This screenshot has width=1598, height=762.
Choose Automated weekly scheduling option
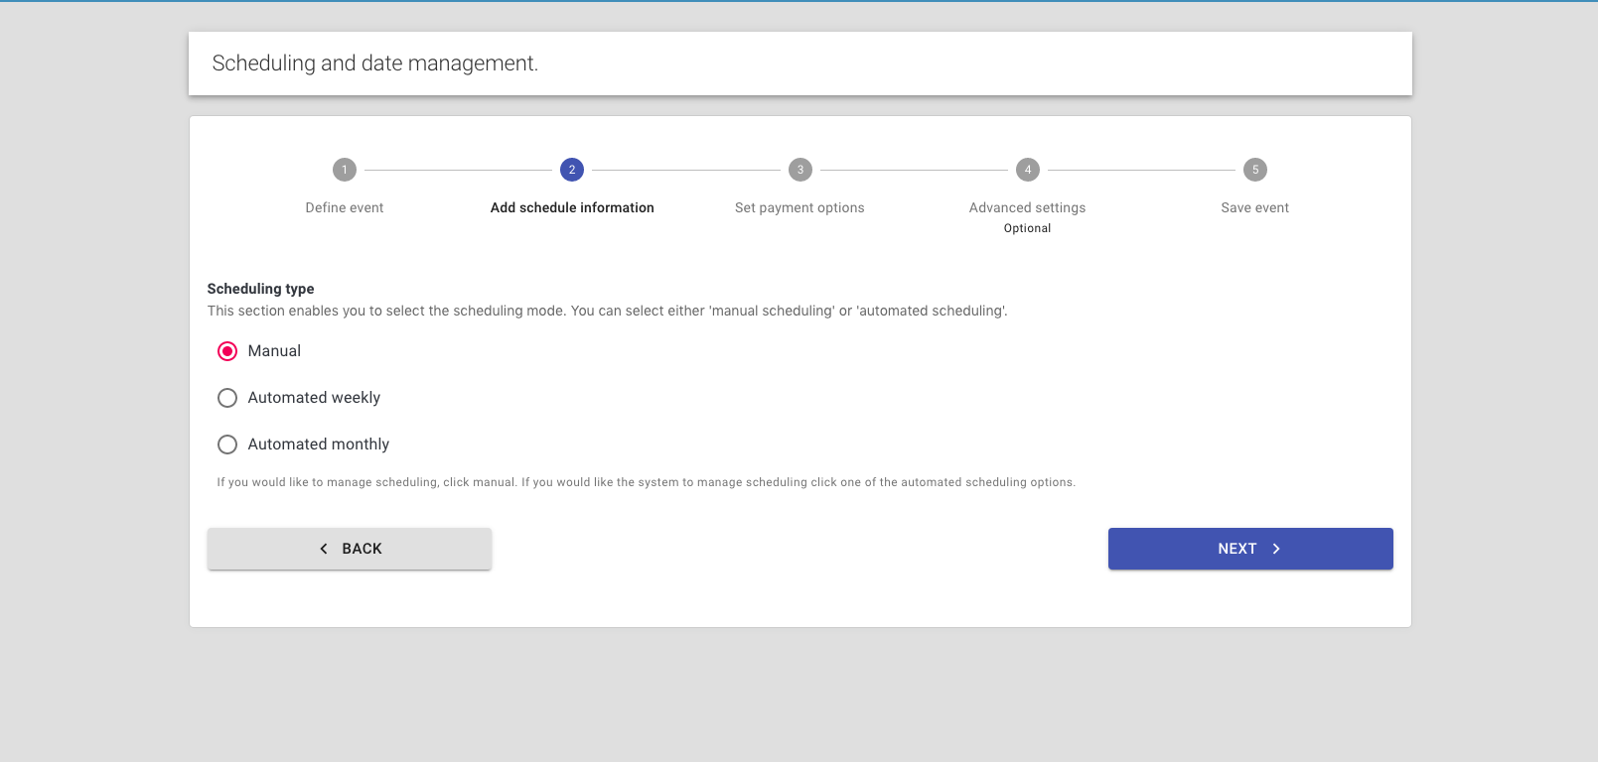coord(227,398)
